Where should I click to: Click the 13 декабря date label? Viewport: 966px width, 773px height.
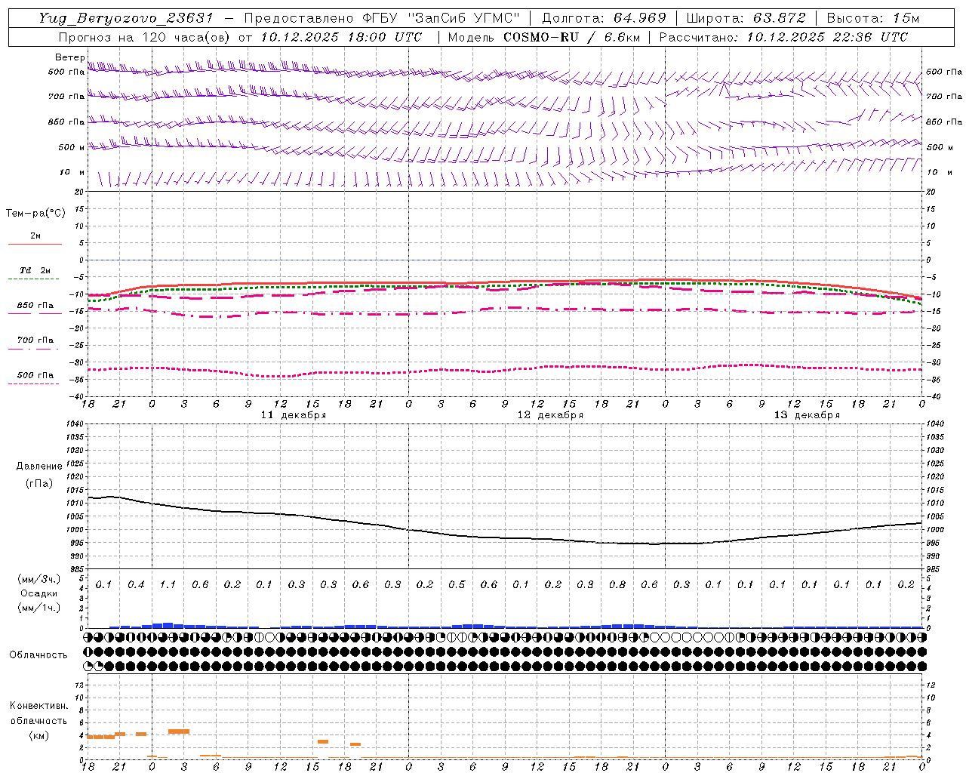(807, 415)
